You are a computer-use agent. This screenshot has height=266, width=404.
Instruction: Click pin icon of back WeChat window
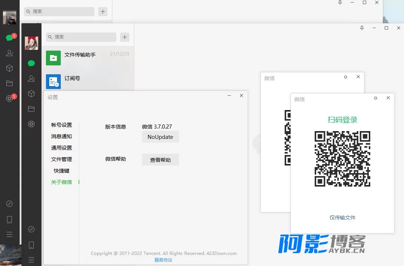[x=340, y=3]
